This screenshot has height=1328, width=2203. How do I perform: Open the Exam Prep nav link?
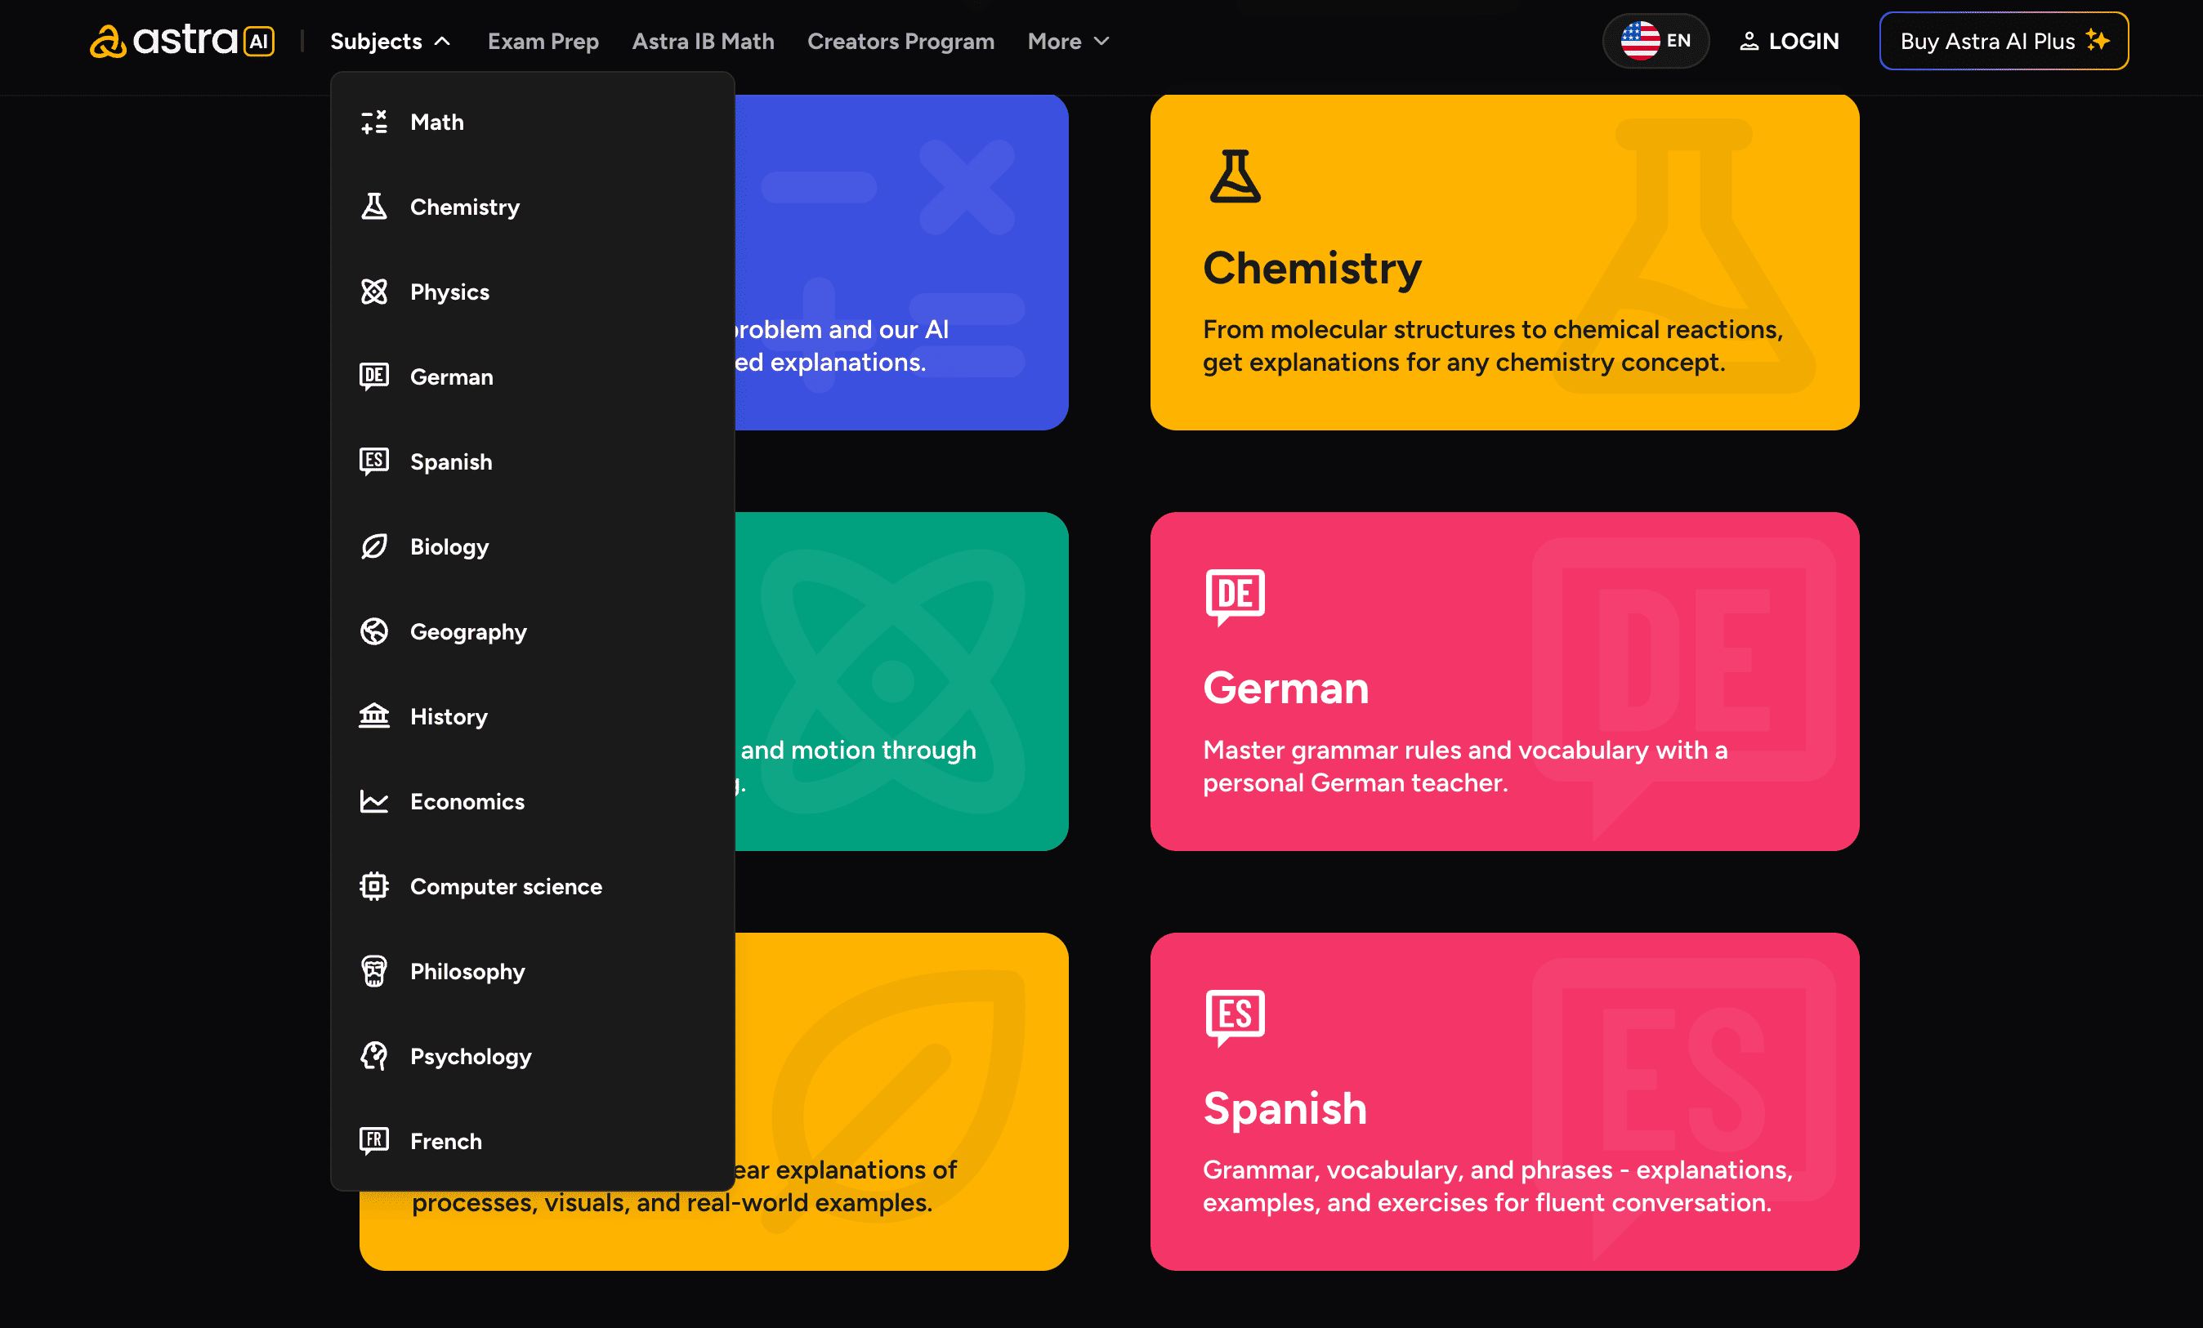[x=543, y=41]
